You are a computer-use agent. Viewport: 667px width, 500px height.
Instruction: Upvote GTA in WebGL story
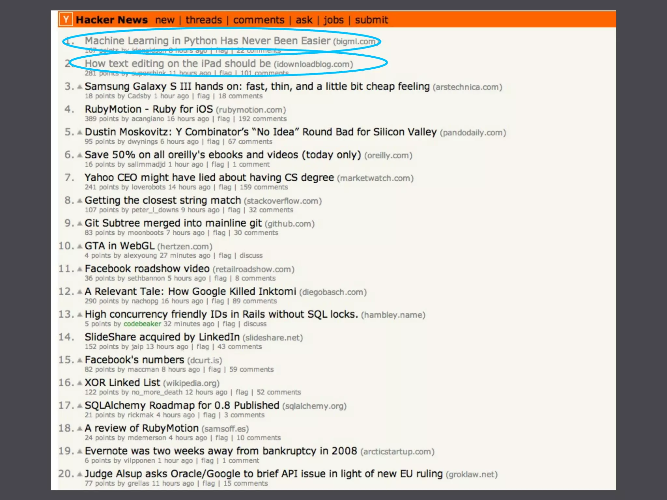[x=79, y=246]
